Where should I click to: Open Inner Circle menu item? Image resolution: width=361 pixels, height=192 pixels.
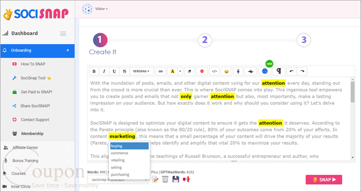[x=21, y=186]
